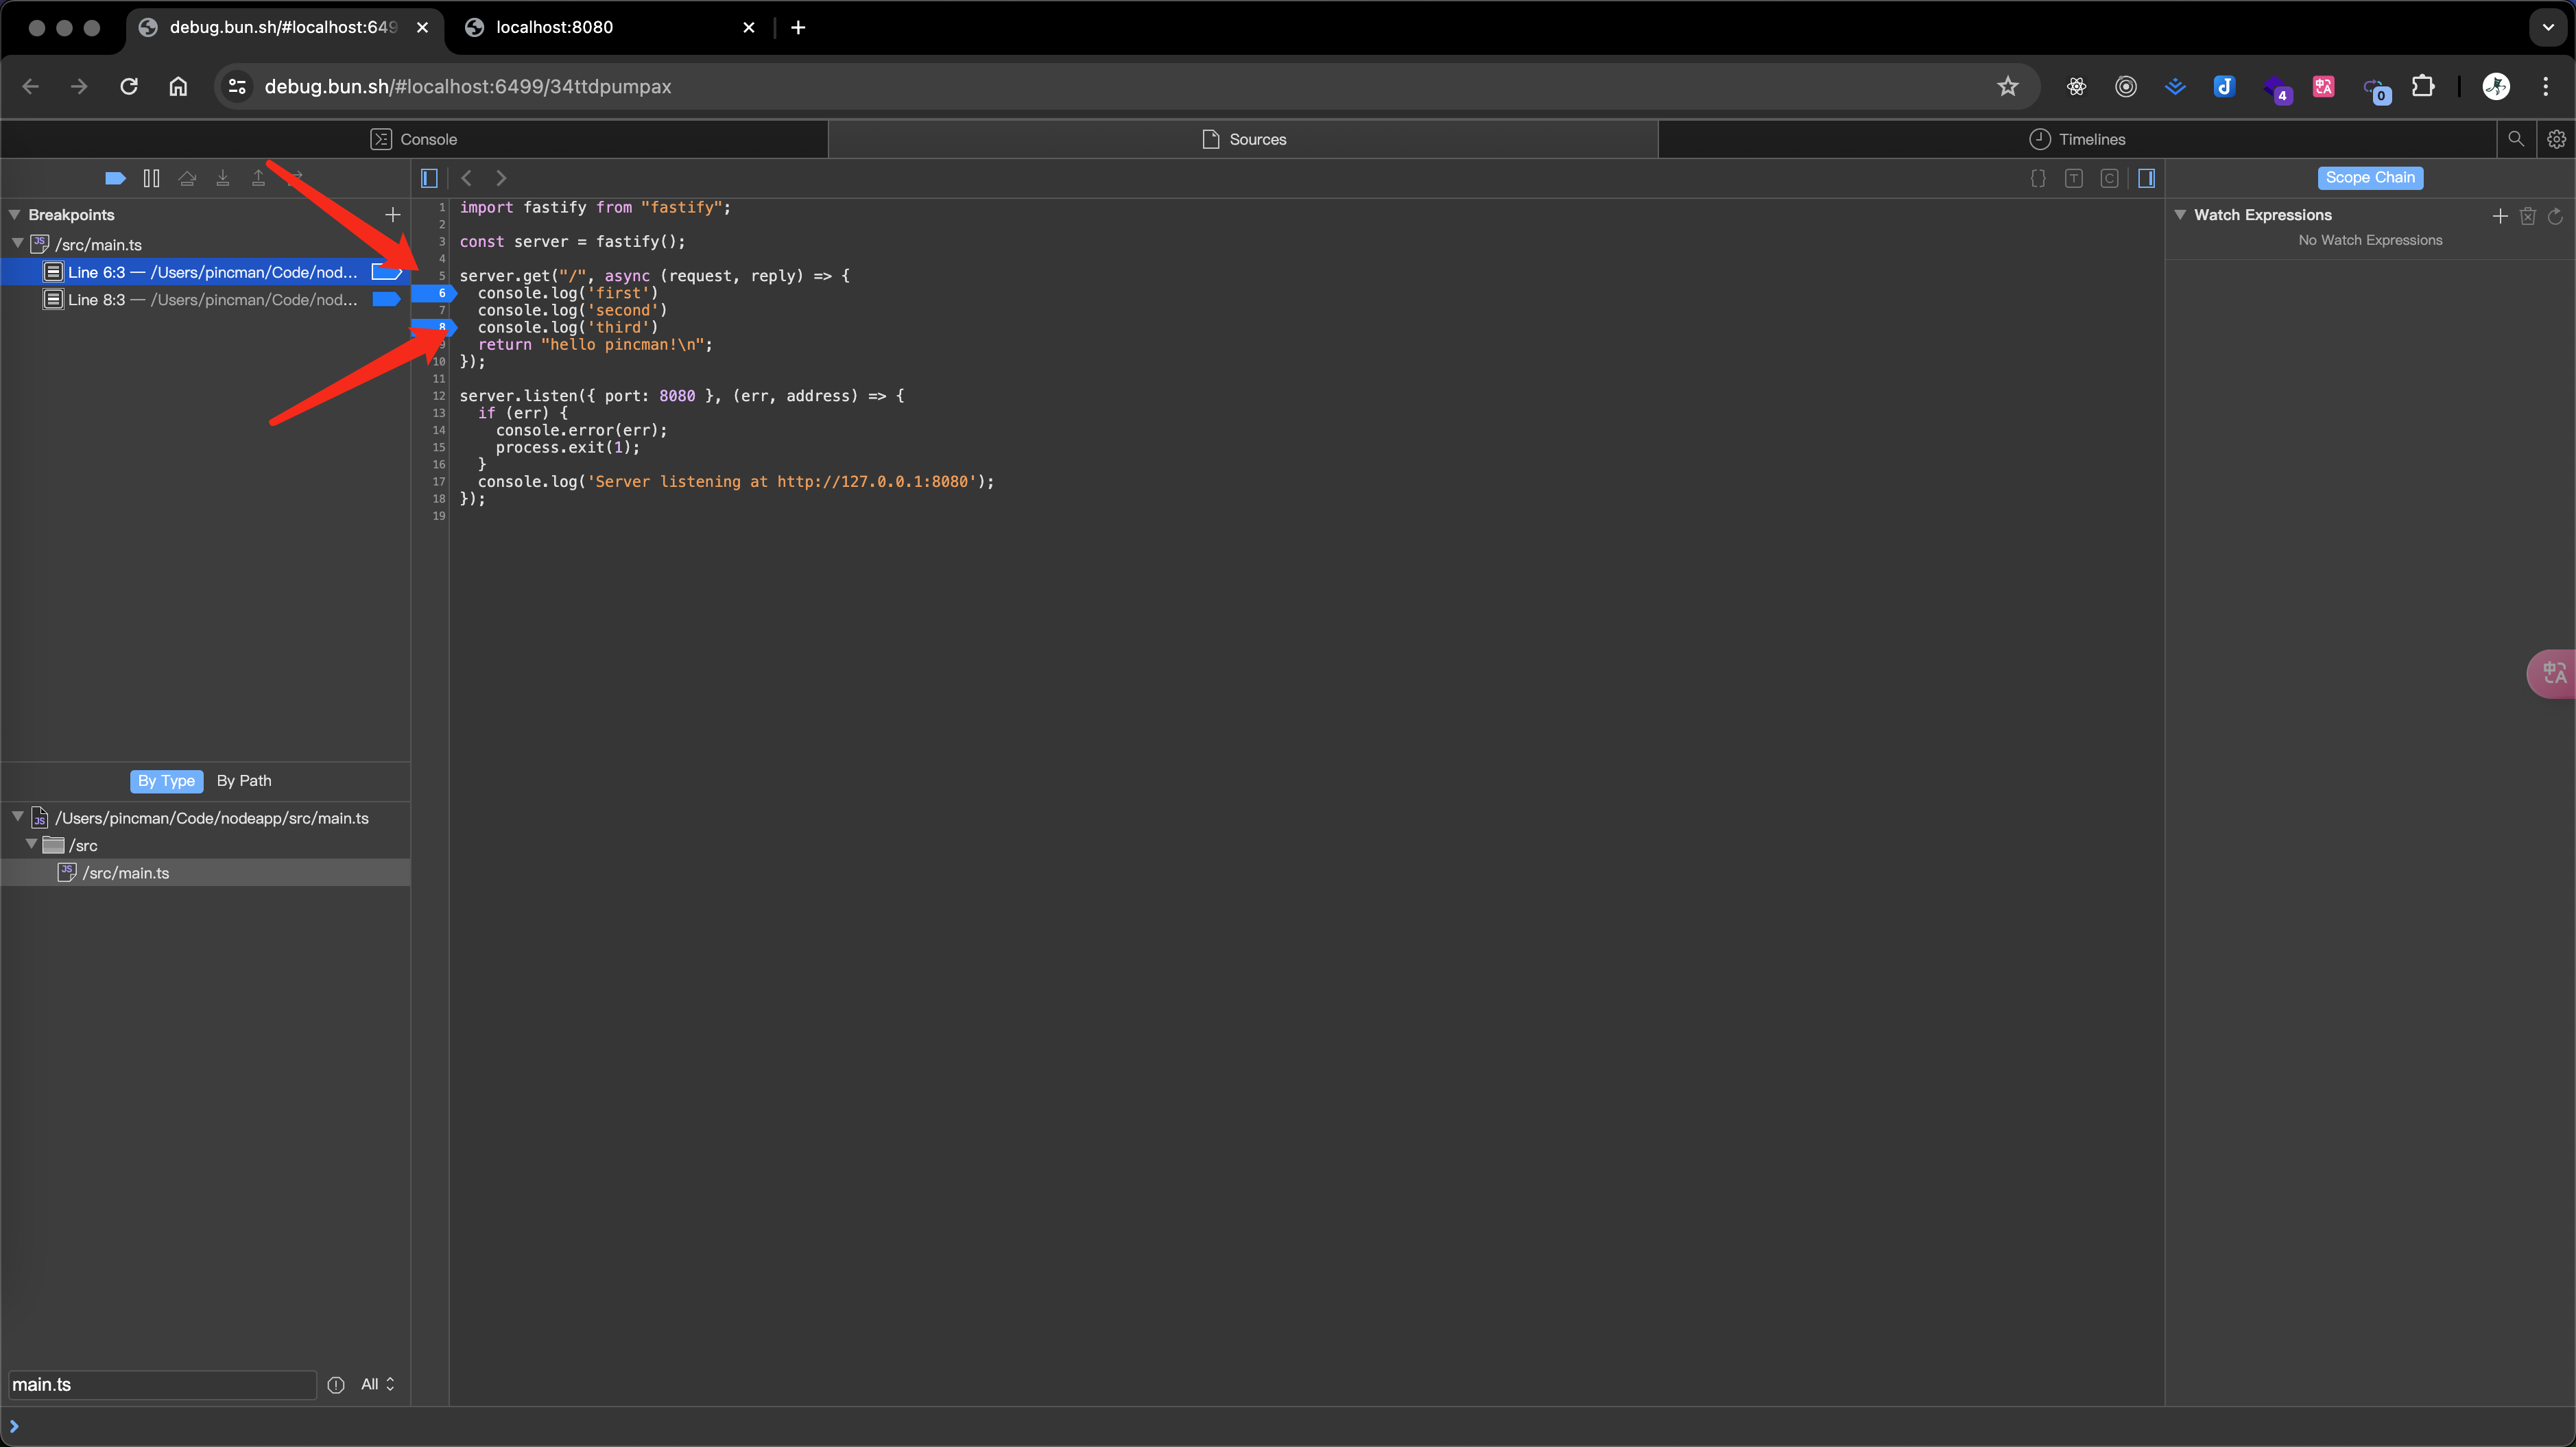Screen dimensions: 2576x1447
Task: Collapse the Breakpoints section
Action: 15,215
